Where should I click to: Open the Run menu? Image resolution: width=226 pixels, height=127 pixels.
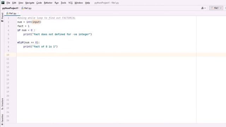(56, 3)
